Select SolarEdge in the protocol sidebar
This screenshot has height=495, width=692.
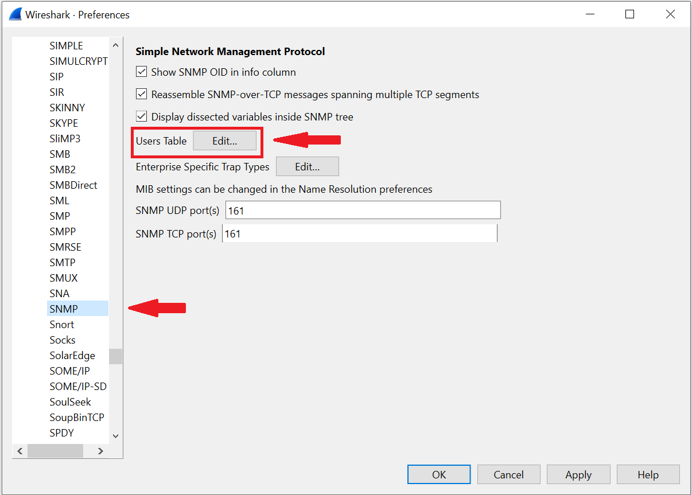tap(72, 355)
